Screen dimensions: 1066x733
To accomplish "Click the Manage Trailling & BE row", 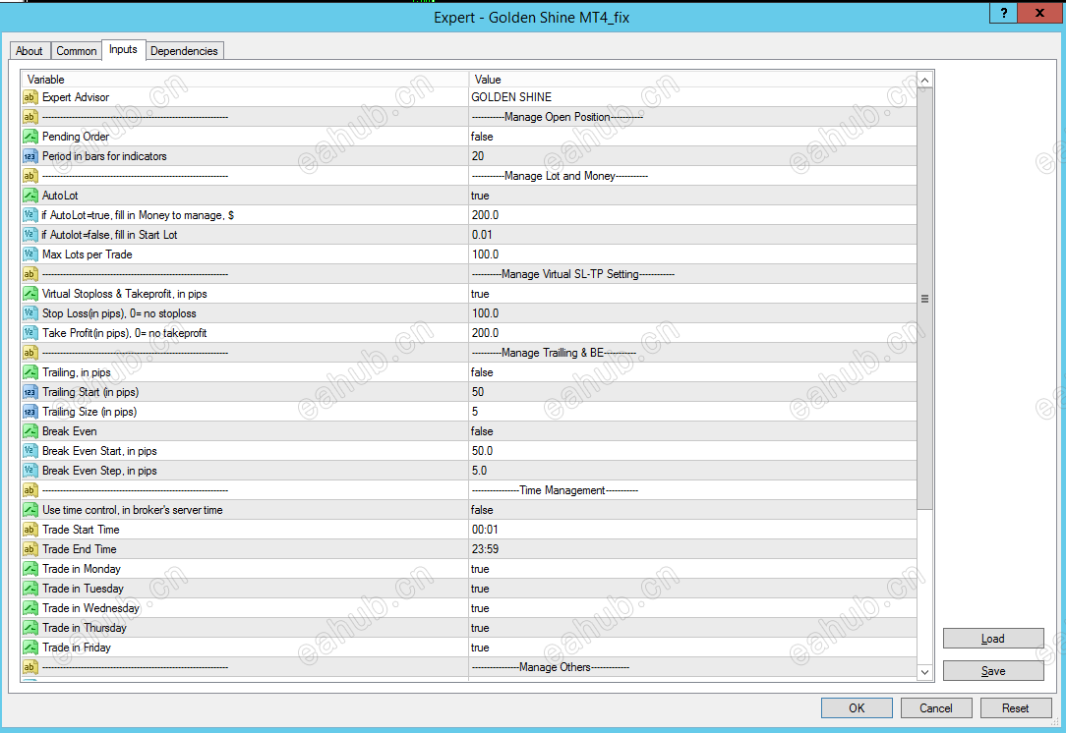I will 469,354.
